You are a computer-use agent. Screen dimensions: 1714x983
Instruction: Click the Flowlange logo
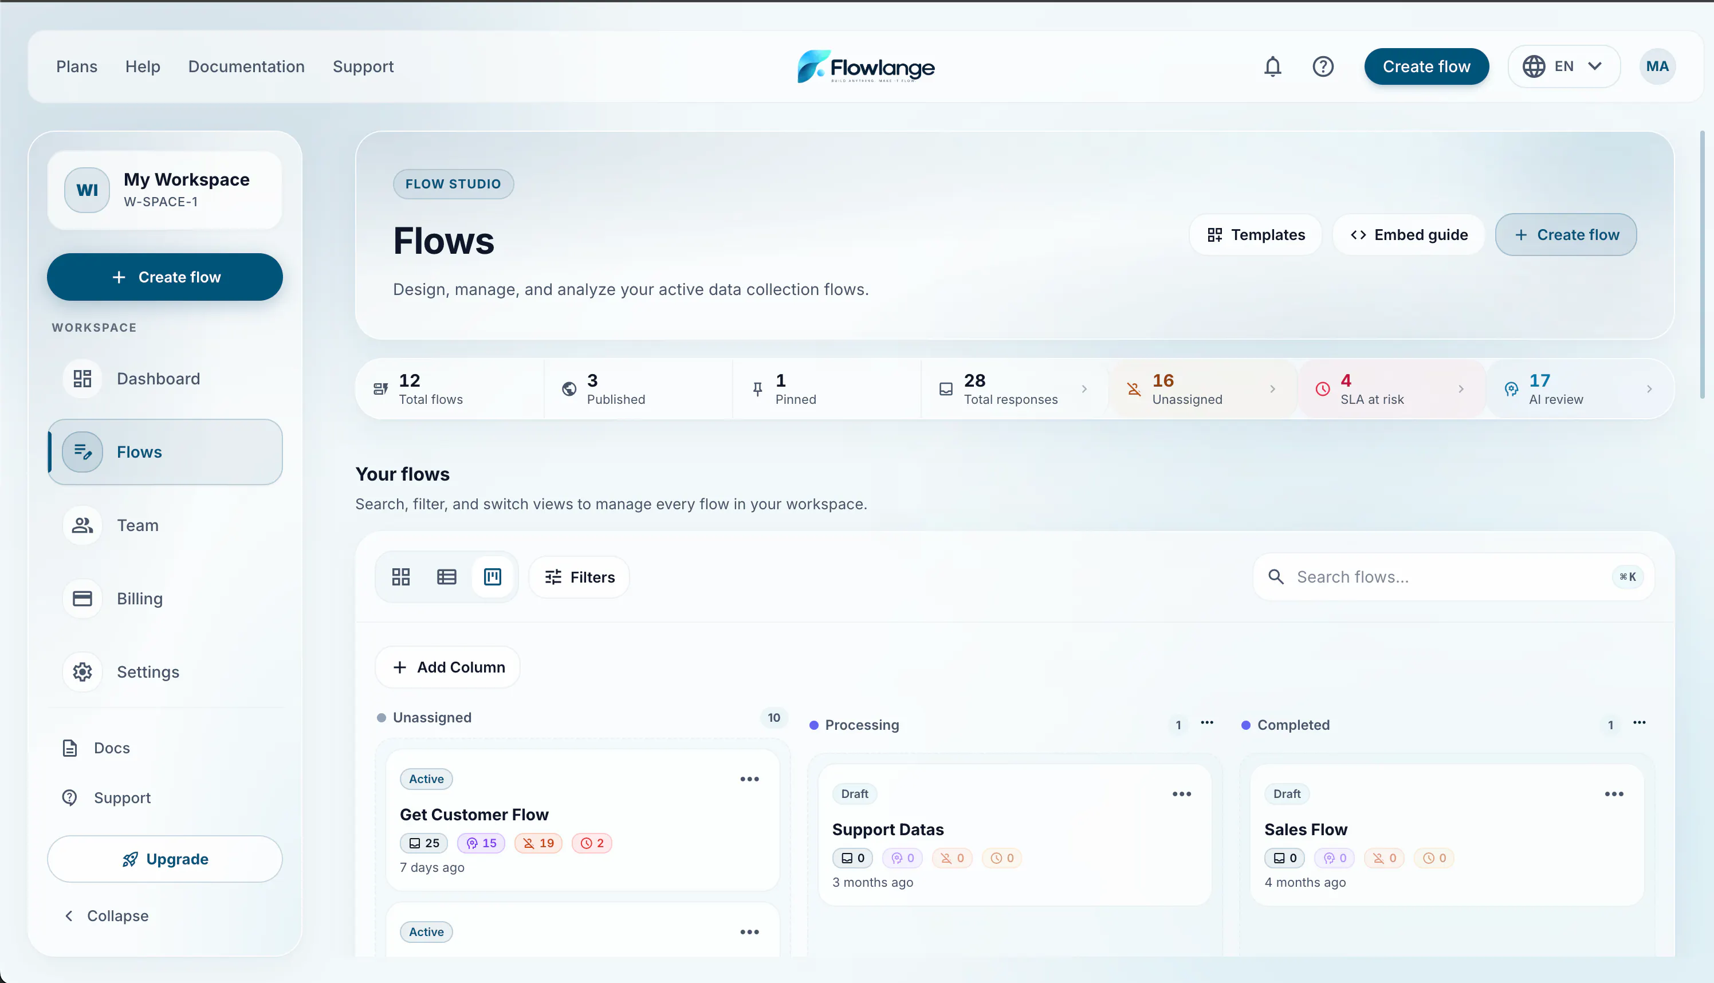click(x=866, y=66)
